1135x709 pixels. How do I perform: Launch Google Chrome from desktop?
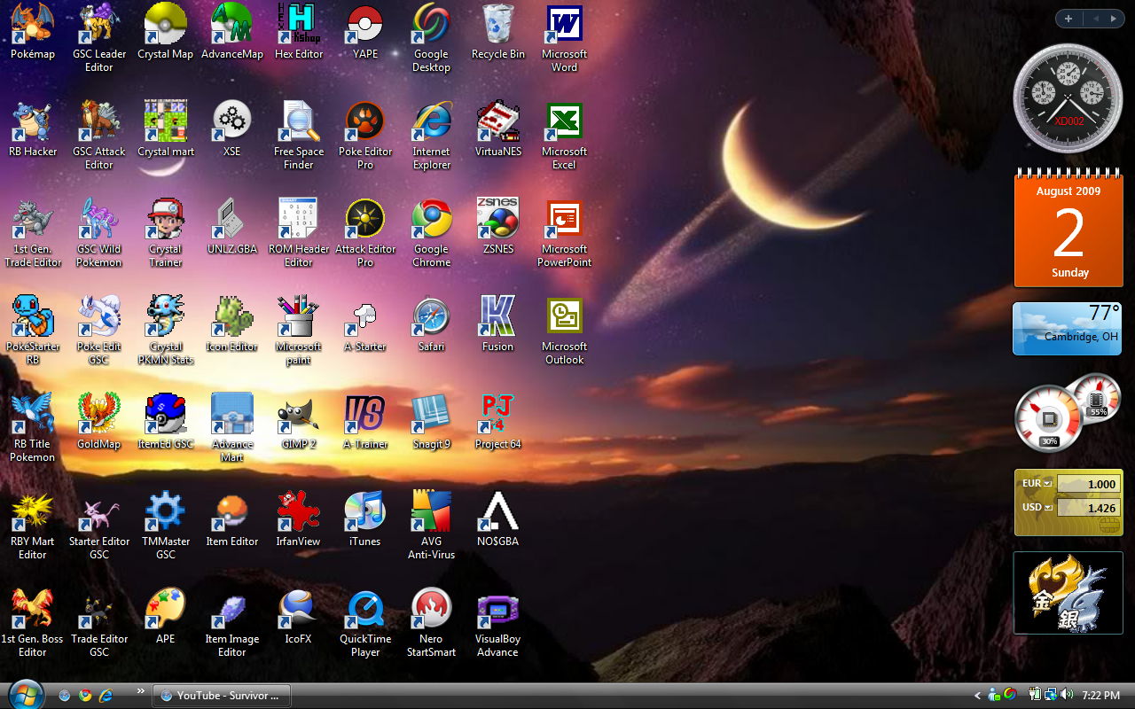coord(432,232)
